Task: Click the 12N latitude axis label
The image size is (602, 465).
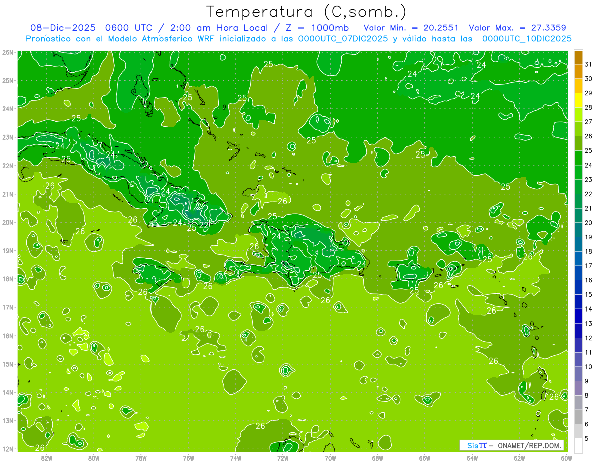Action: (7, 449)
